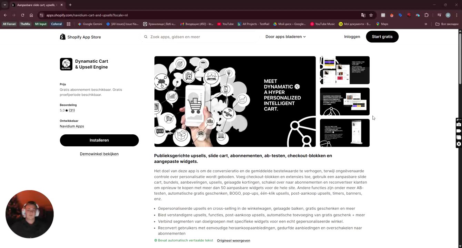Viewport: 462px width, 248px height.
Task: Go back with the browser back arrow
Action: [x=5, y=15]
